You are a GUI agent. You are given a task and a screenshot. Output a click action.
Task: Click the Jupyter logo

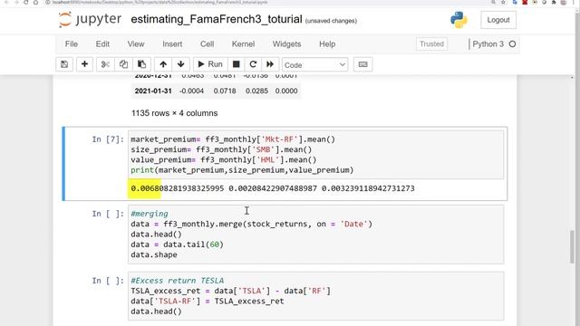tap(90, 19)
